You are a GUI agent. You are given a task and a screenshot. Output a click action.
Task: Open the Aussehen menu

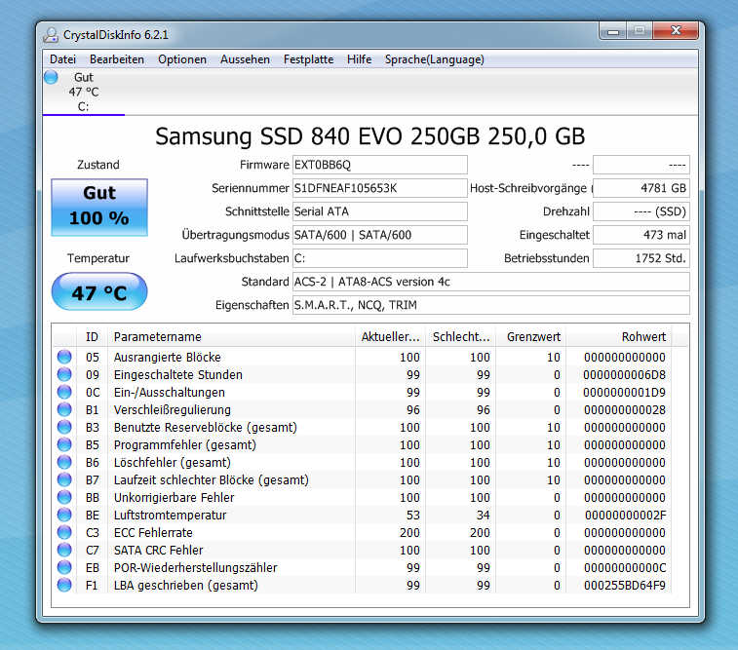pos(245,59)
